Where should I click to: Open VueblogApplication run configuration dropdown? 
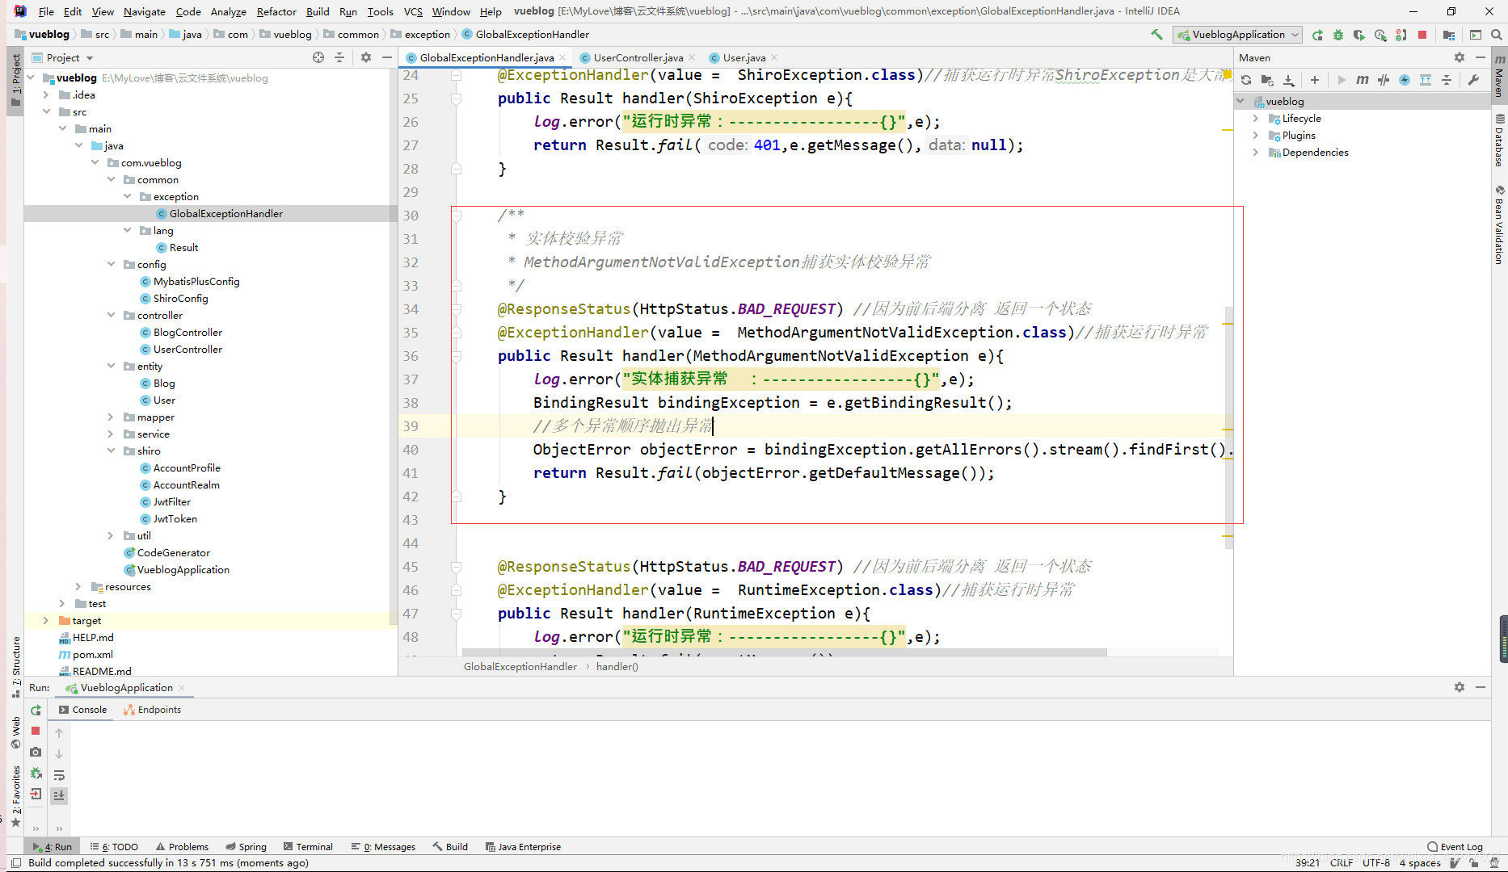click(1239, 35)
